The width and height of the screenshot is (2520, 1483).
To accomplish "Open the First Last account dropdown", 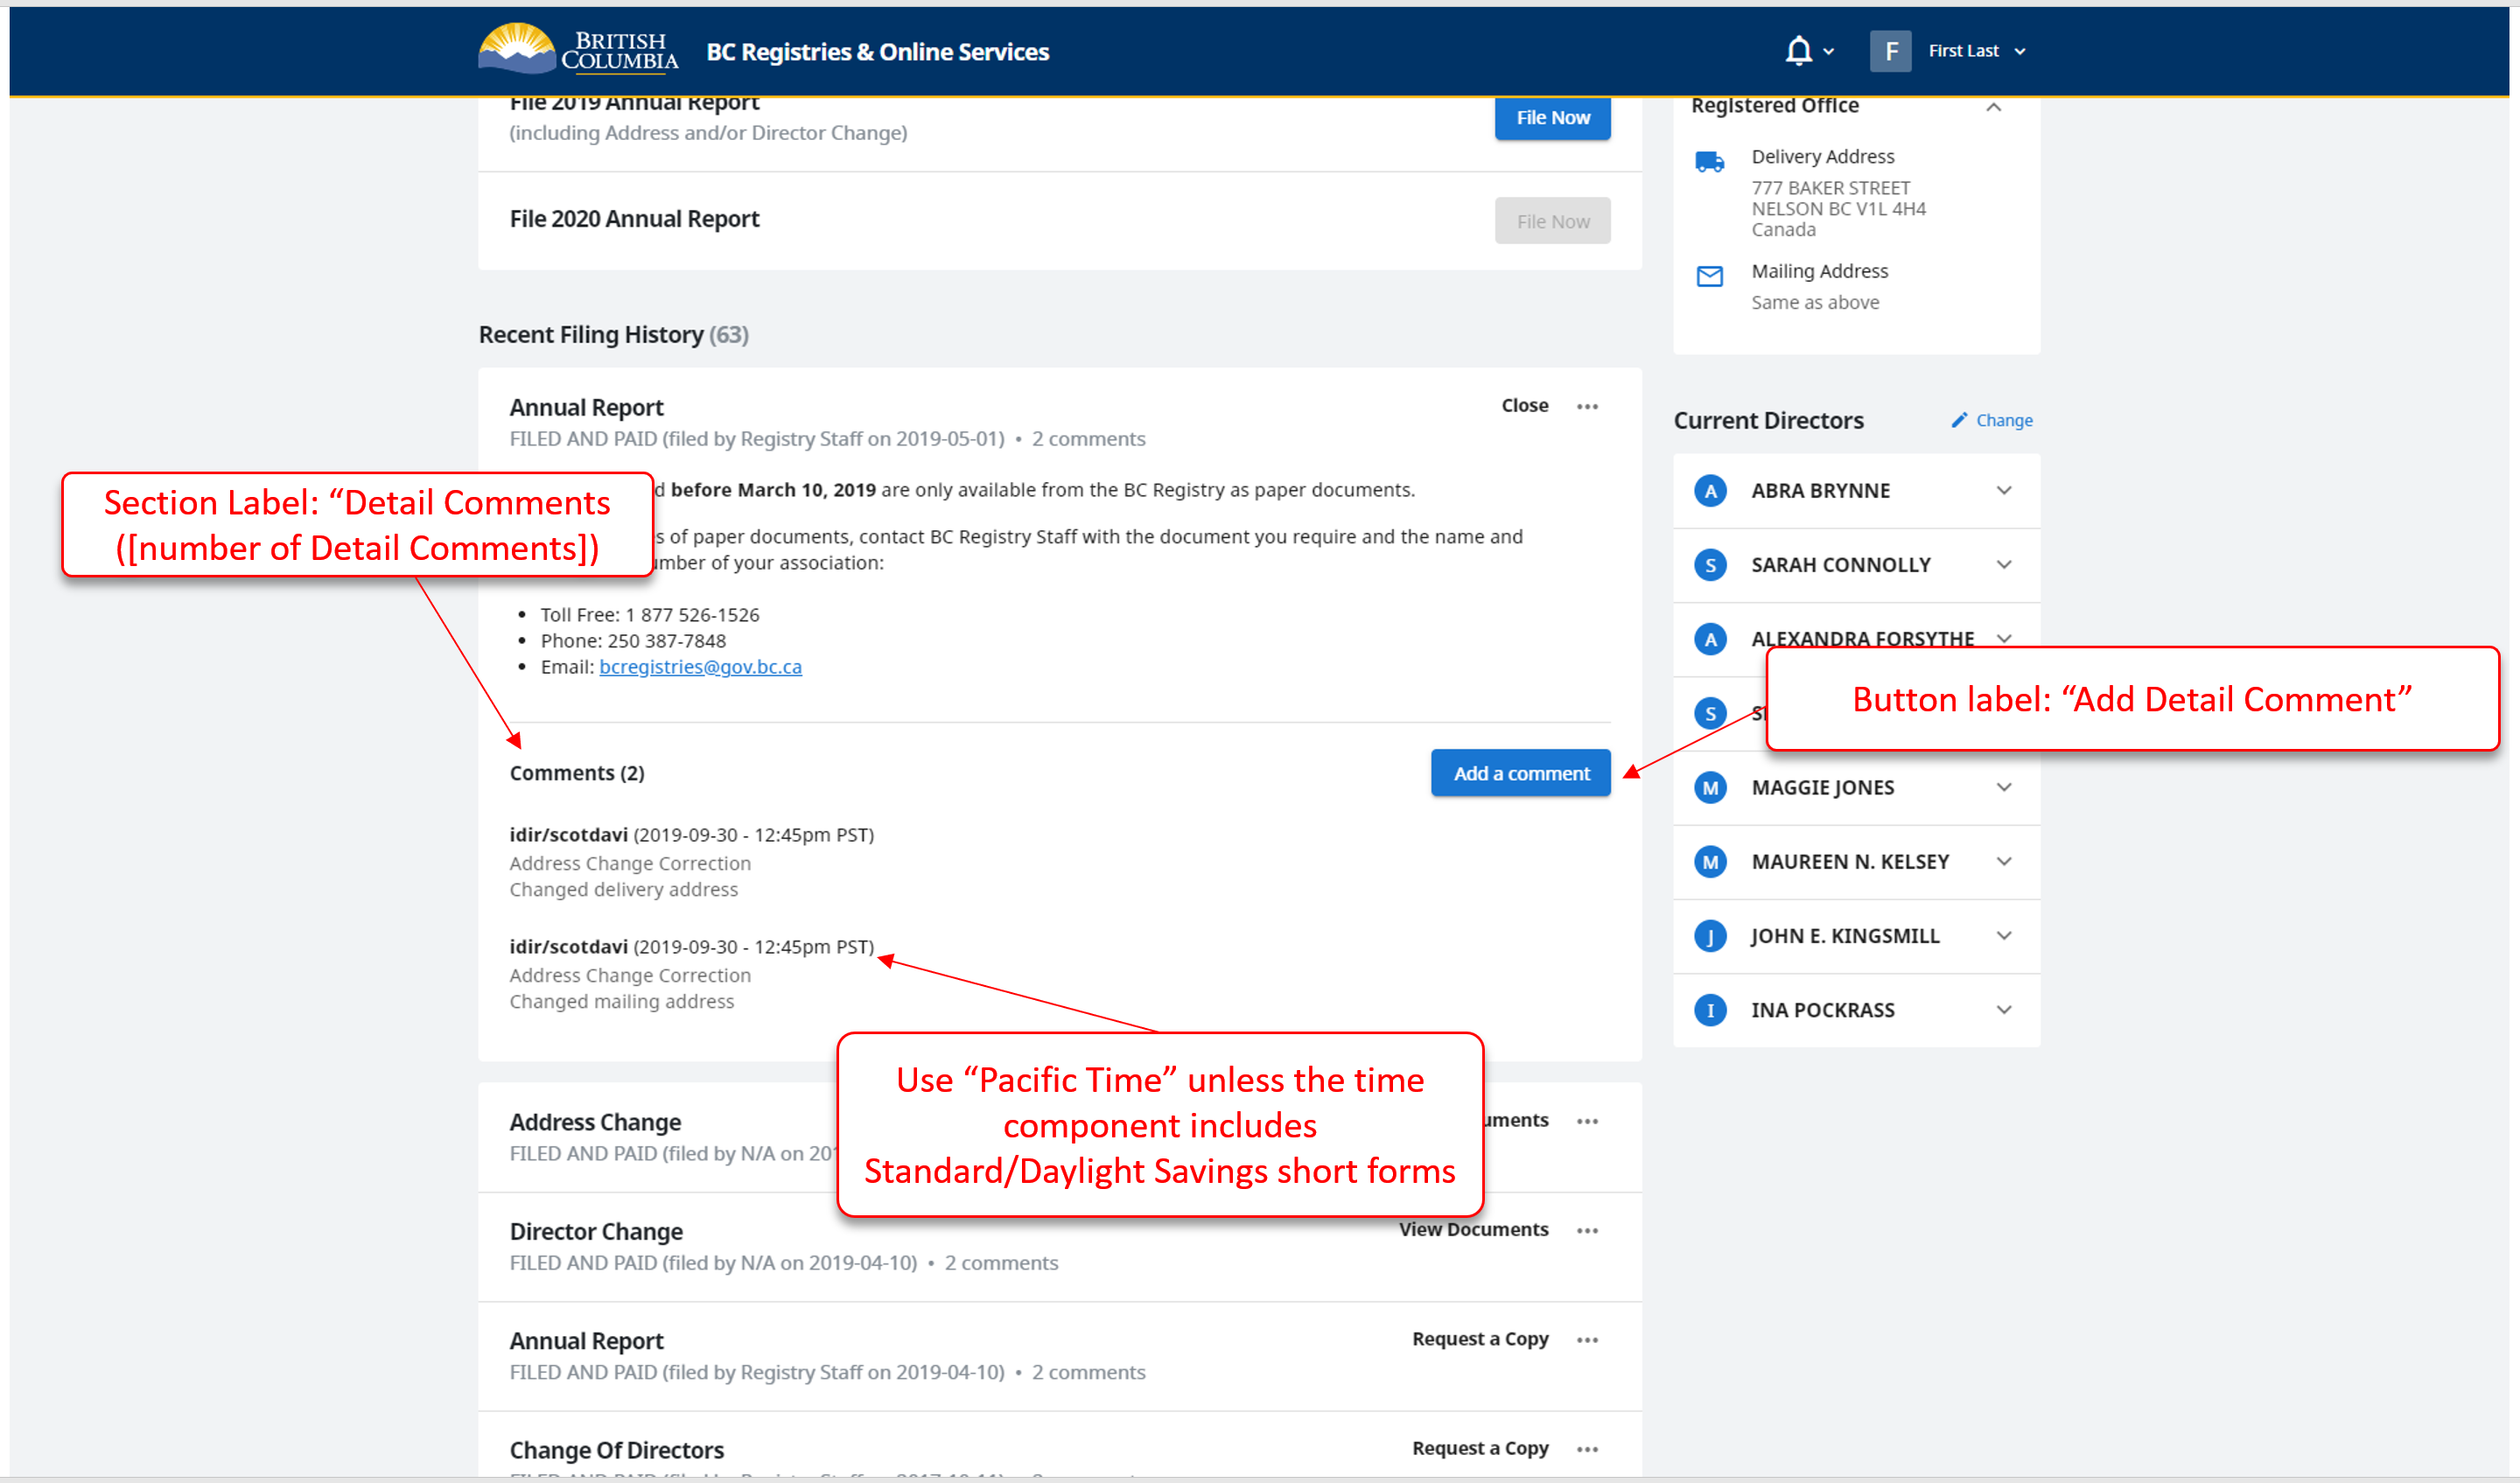I will click(x=1976, y=51).
